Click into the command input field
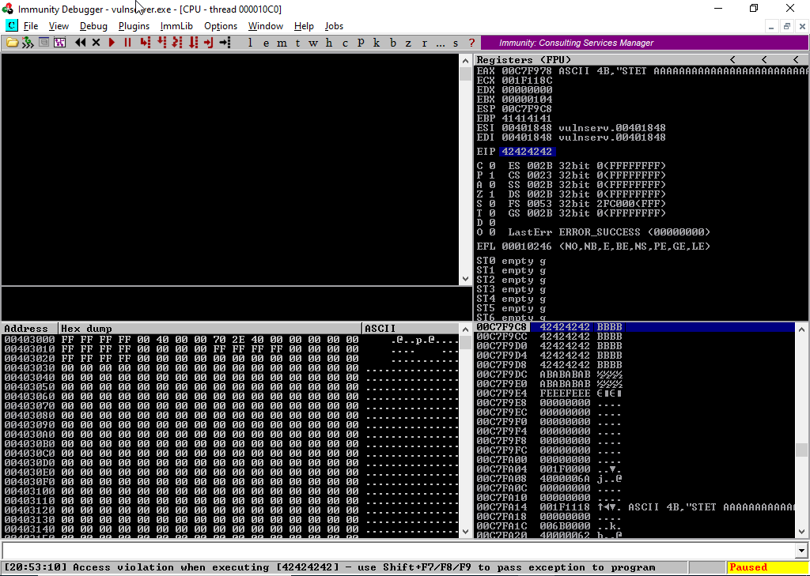This screenshot has width=810, height=576. point(396,551)
